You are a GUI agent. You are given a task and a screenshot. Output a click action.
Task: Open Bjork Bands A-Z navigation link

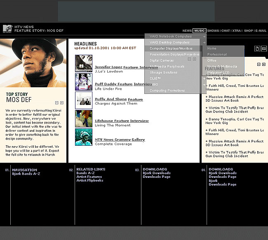tap(26, 173)
